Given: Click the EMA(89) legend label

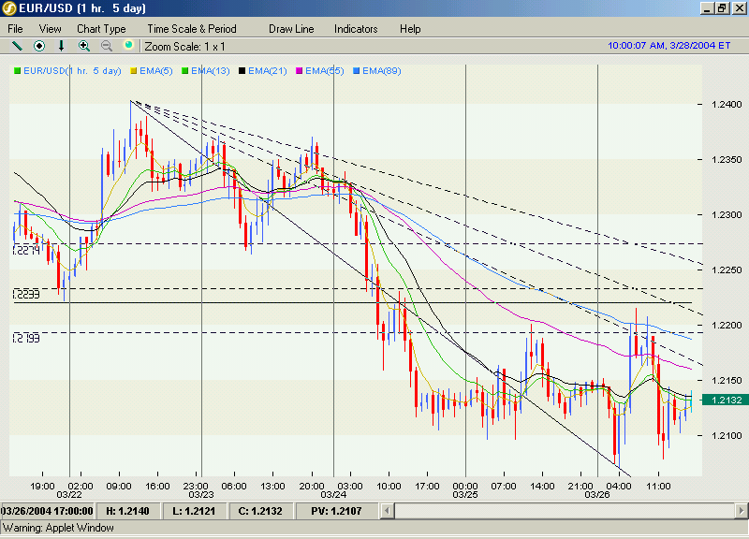Looking at the screenshot, I should [382, 71].
